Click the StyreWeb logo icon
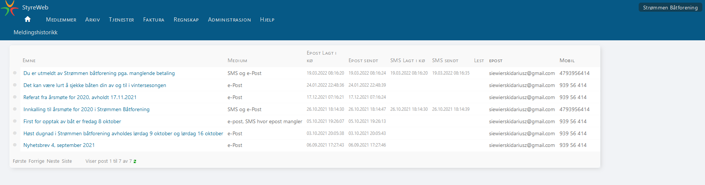The image size is (705, 185). pyautogui.click(x=9, y=8)
